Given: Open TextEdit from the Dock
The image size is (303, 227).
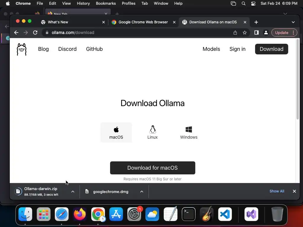Looking at the screenshot, I should pyautogui.click(x=170, y=214).
